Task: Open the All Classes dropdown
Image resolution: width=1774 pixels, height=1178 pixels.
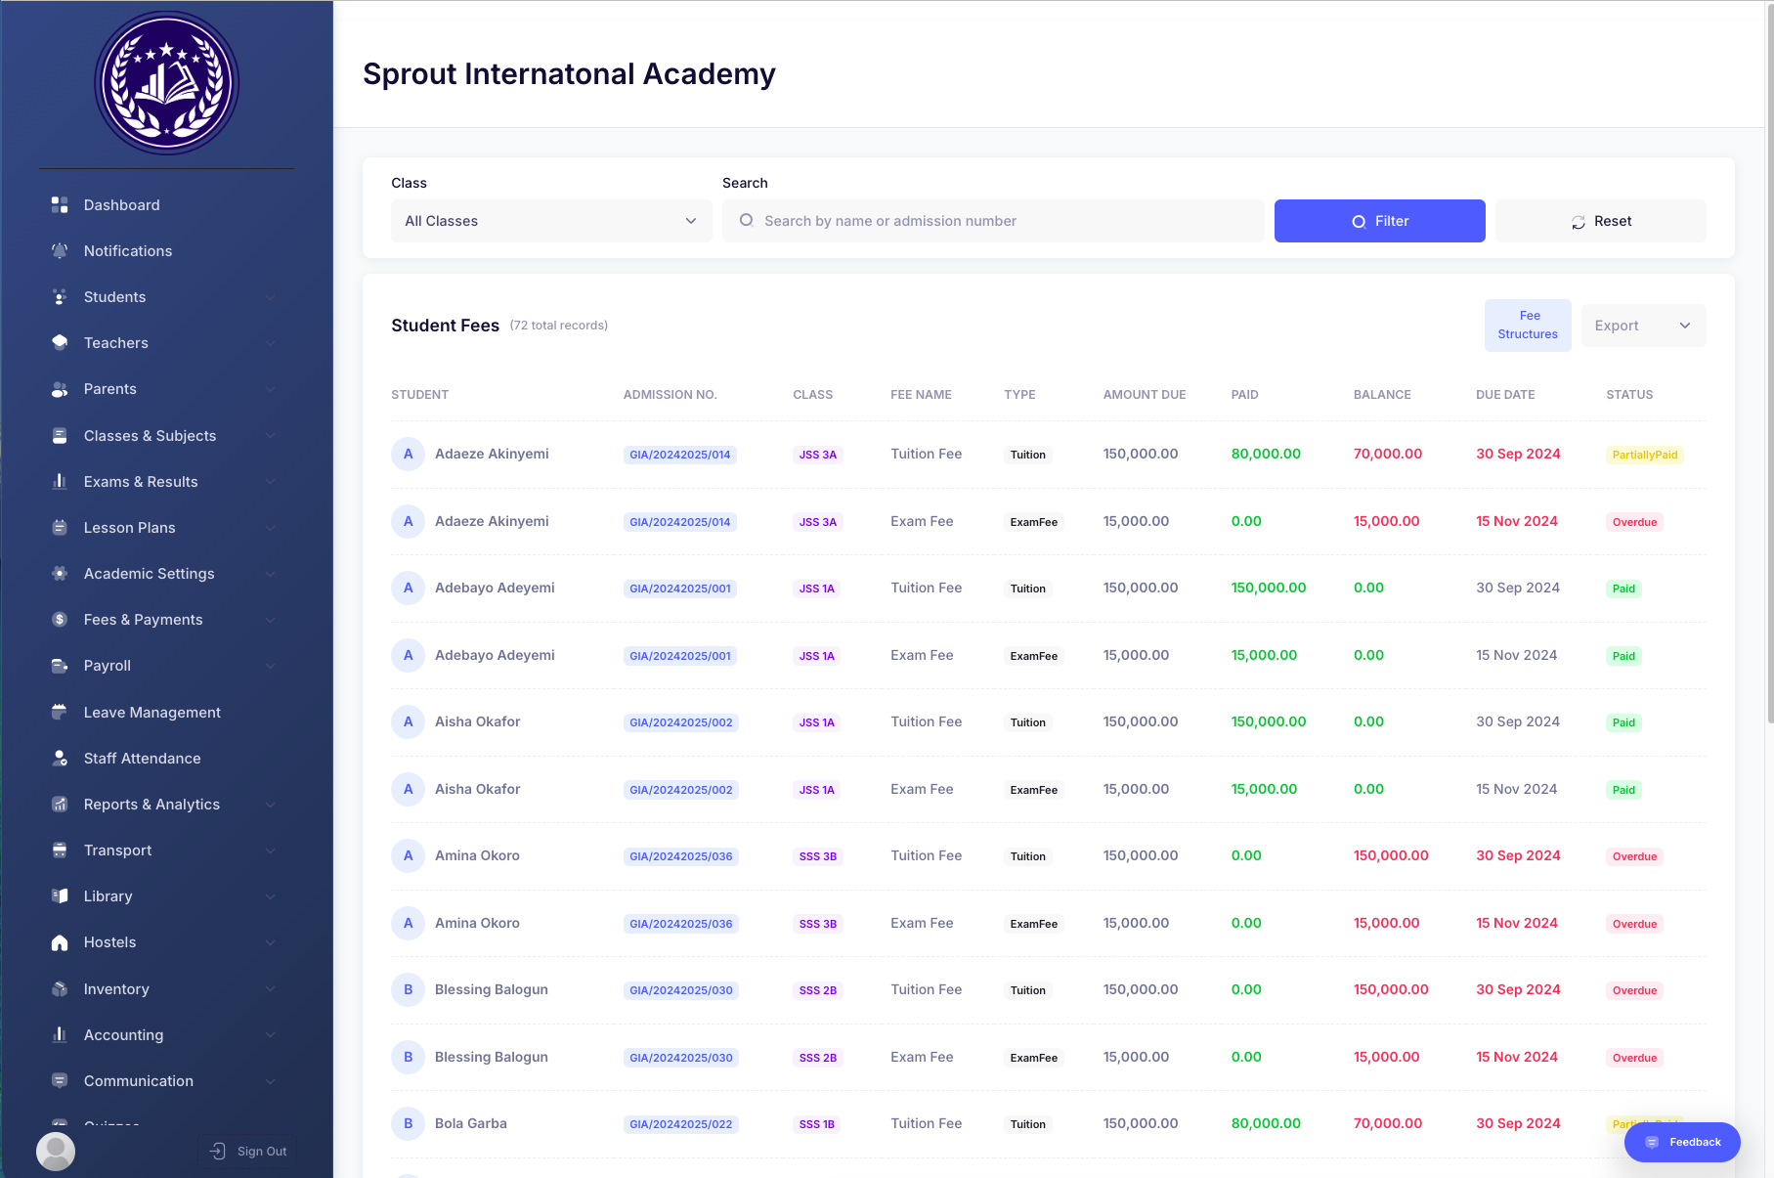Action: [551, 221]
